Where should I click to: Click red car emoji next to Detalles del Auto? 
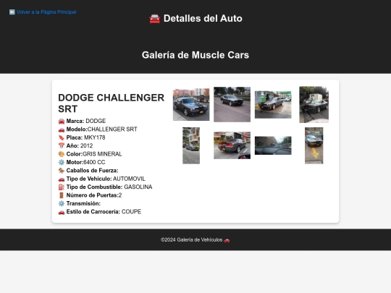154,19
